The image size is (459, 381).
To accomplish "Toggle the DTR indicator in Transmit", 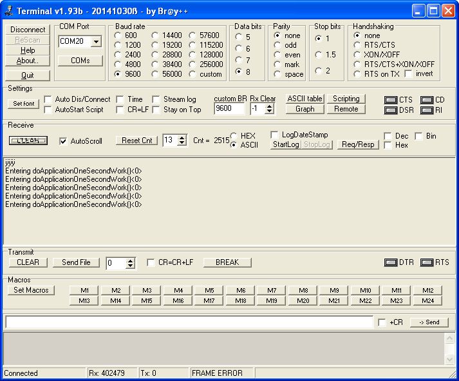I will click(x=391, y=262).
